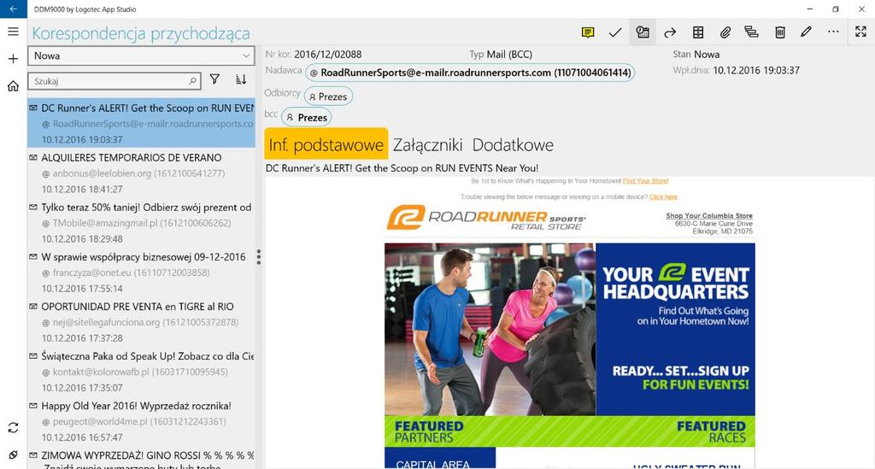Click the received date 10.12.2016 19:03:37 in header
875x469 pixels.
pos(756,70)
